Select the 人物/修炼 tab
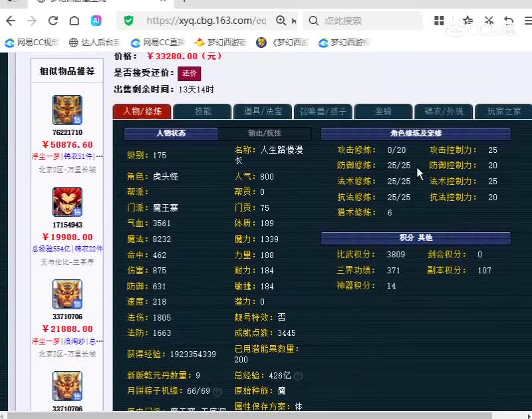The image size is (532, 419). point(142,111)
